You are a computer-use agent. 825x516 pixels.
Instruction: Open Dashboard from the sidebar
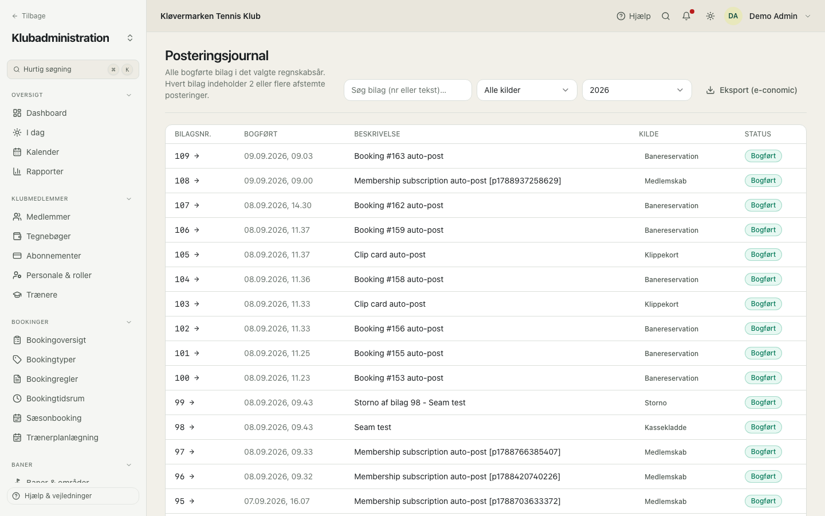(73, 113)
